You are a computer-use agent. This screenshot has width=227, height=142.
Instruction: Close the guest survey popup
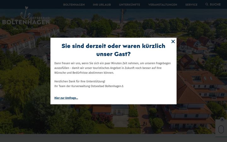click(173, 42)
